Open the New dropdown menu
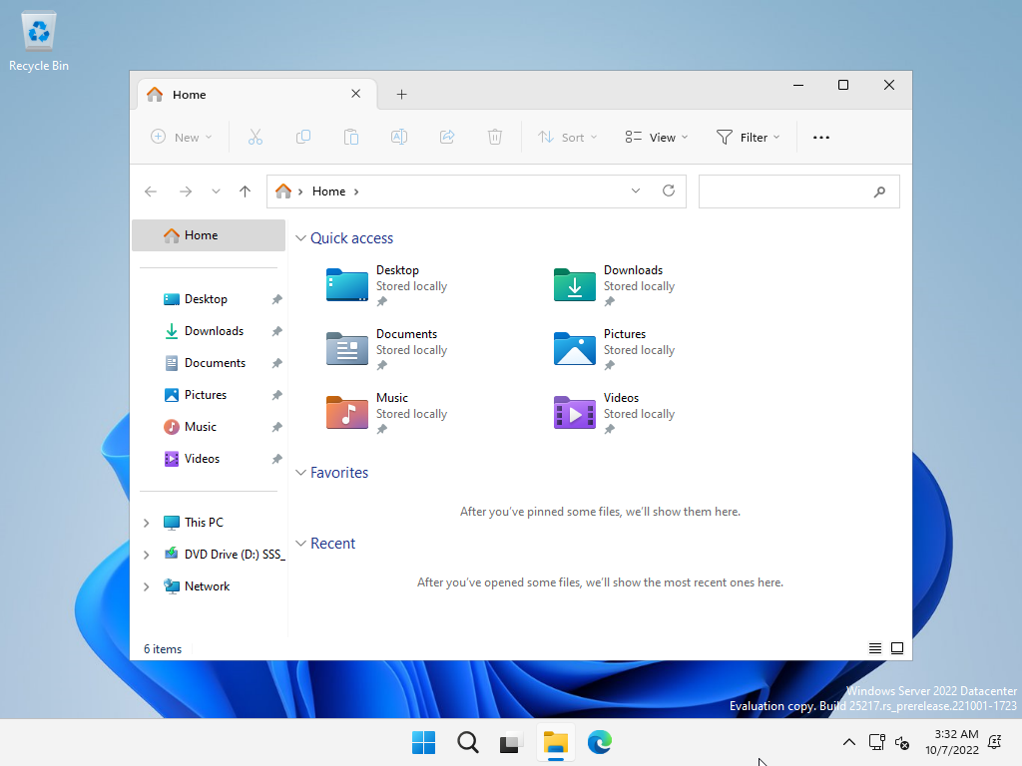 point(182,137)
